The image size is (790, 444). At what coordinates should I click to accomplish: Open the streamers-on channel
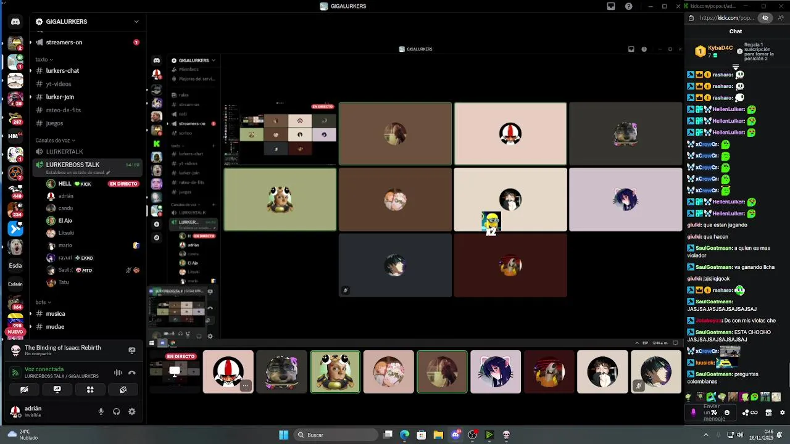pyautogui.click(x=86, y=43)
